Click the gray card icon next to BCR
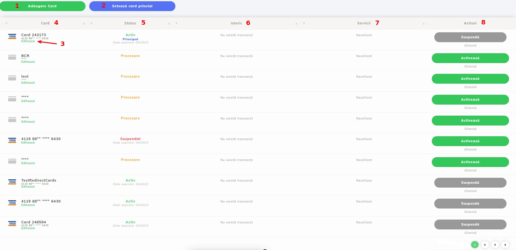 click(12, 57)
